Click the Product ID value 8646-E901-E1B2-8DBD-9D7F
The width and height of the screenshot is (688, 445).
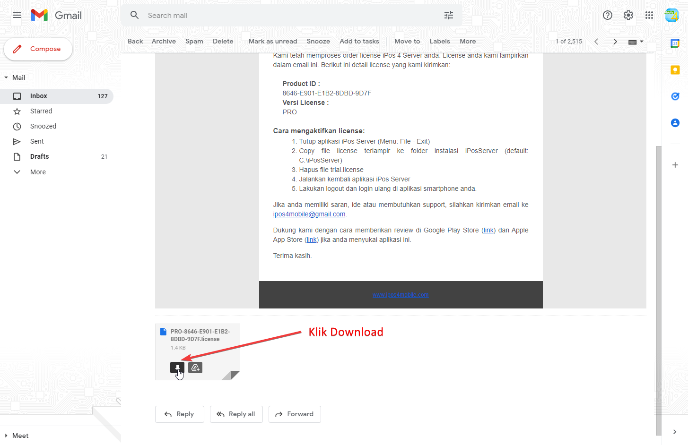327,93
